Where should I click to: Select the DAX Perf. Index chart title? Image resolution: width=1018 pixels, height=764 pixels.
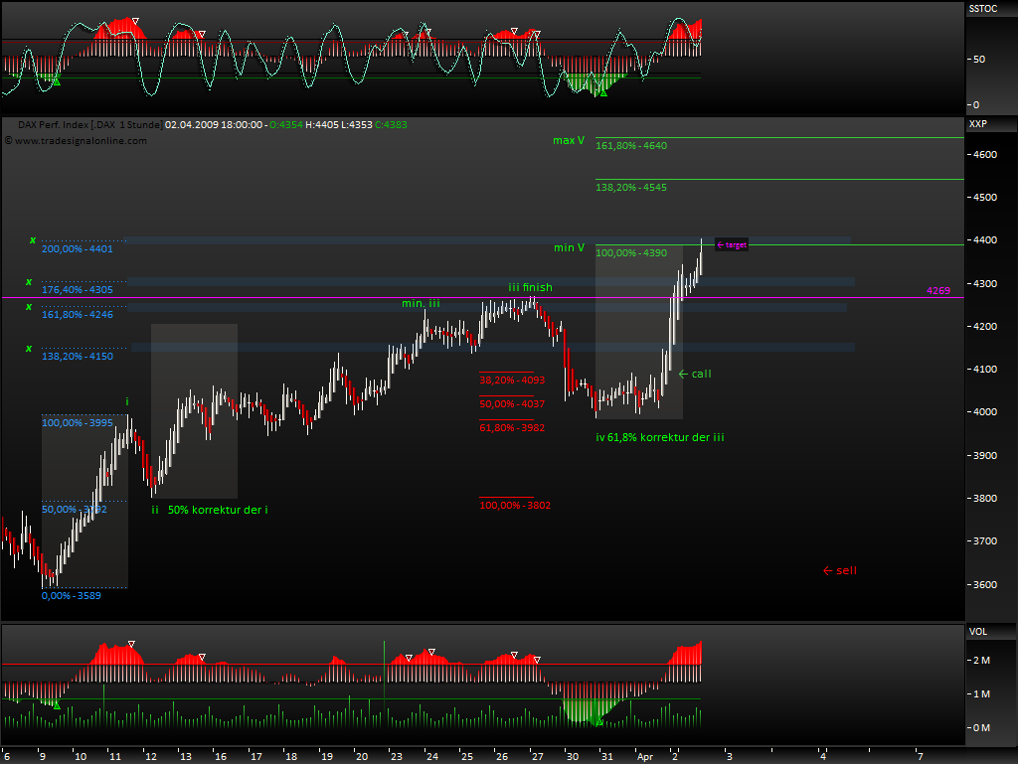[x=55, y=125]
